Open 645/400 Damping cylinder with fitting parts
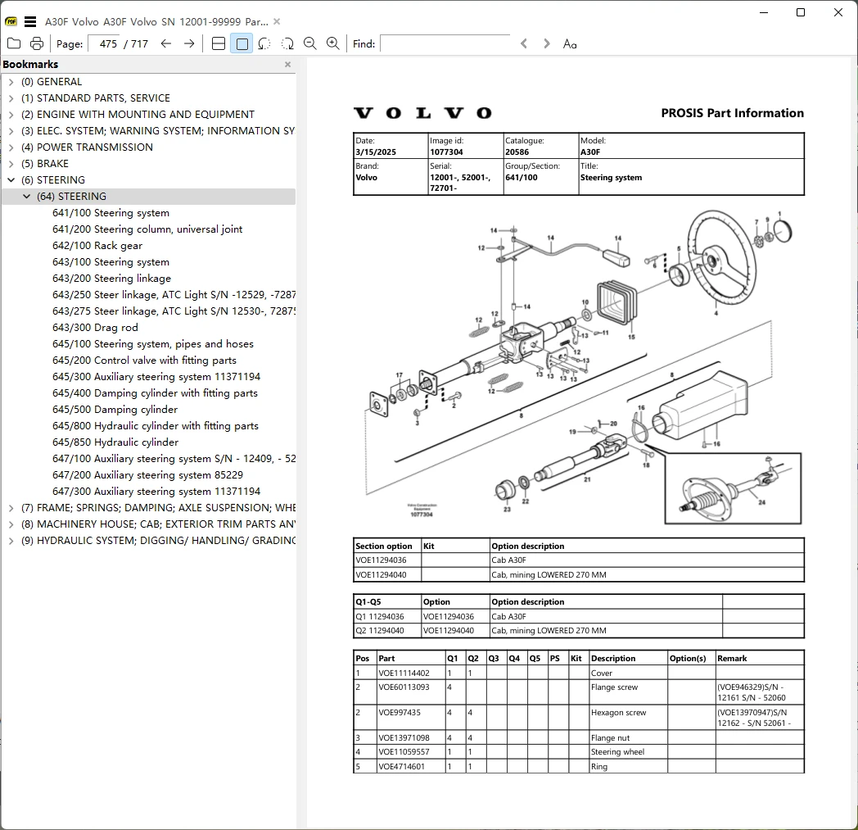This screenshot has width=858, height=830. [x=155, y=393]
